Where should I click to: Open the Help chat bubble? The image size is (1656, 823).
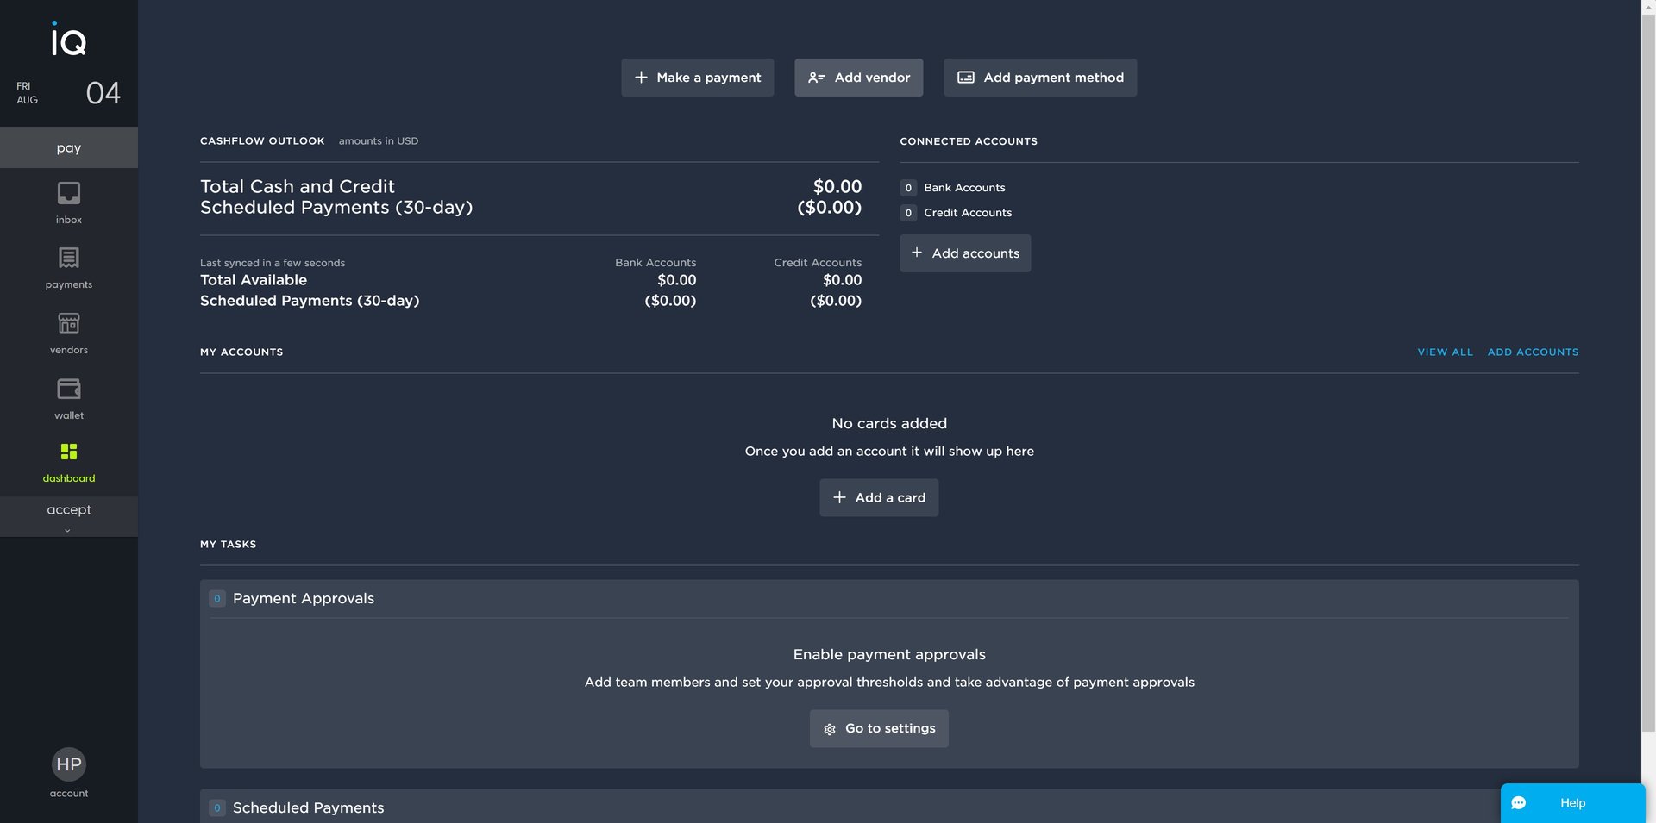1572,803
